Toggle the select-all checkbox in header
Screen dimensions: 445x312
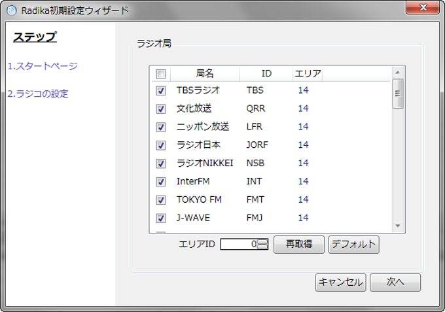(x=160, y=74)
